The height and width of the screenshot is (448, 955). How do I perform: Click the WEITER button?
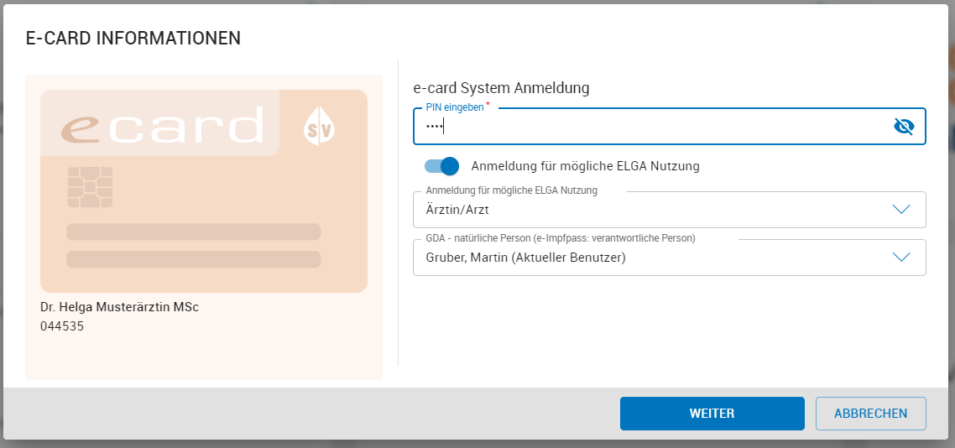pos(712,414)
